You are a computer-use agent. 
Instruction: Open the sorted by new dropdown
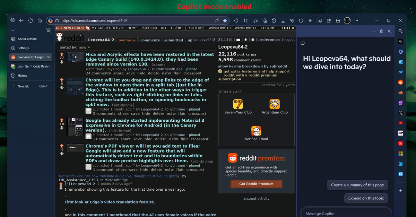click(x=84, y=47)
